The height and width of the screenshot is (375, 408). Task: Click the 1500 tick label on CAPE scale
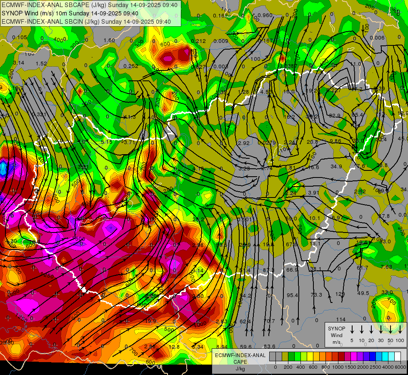pyautogui.click(x=350, y=367)
